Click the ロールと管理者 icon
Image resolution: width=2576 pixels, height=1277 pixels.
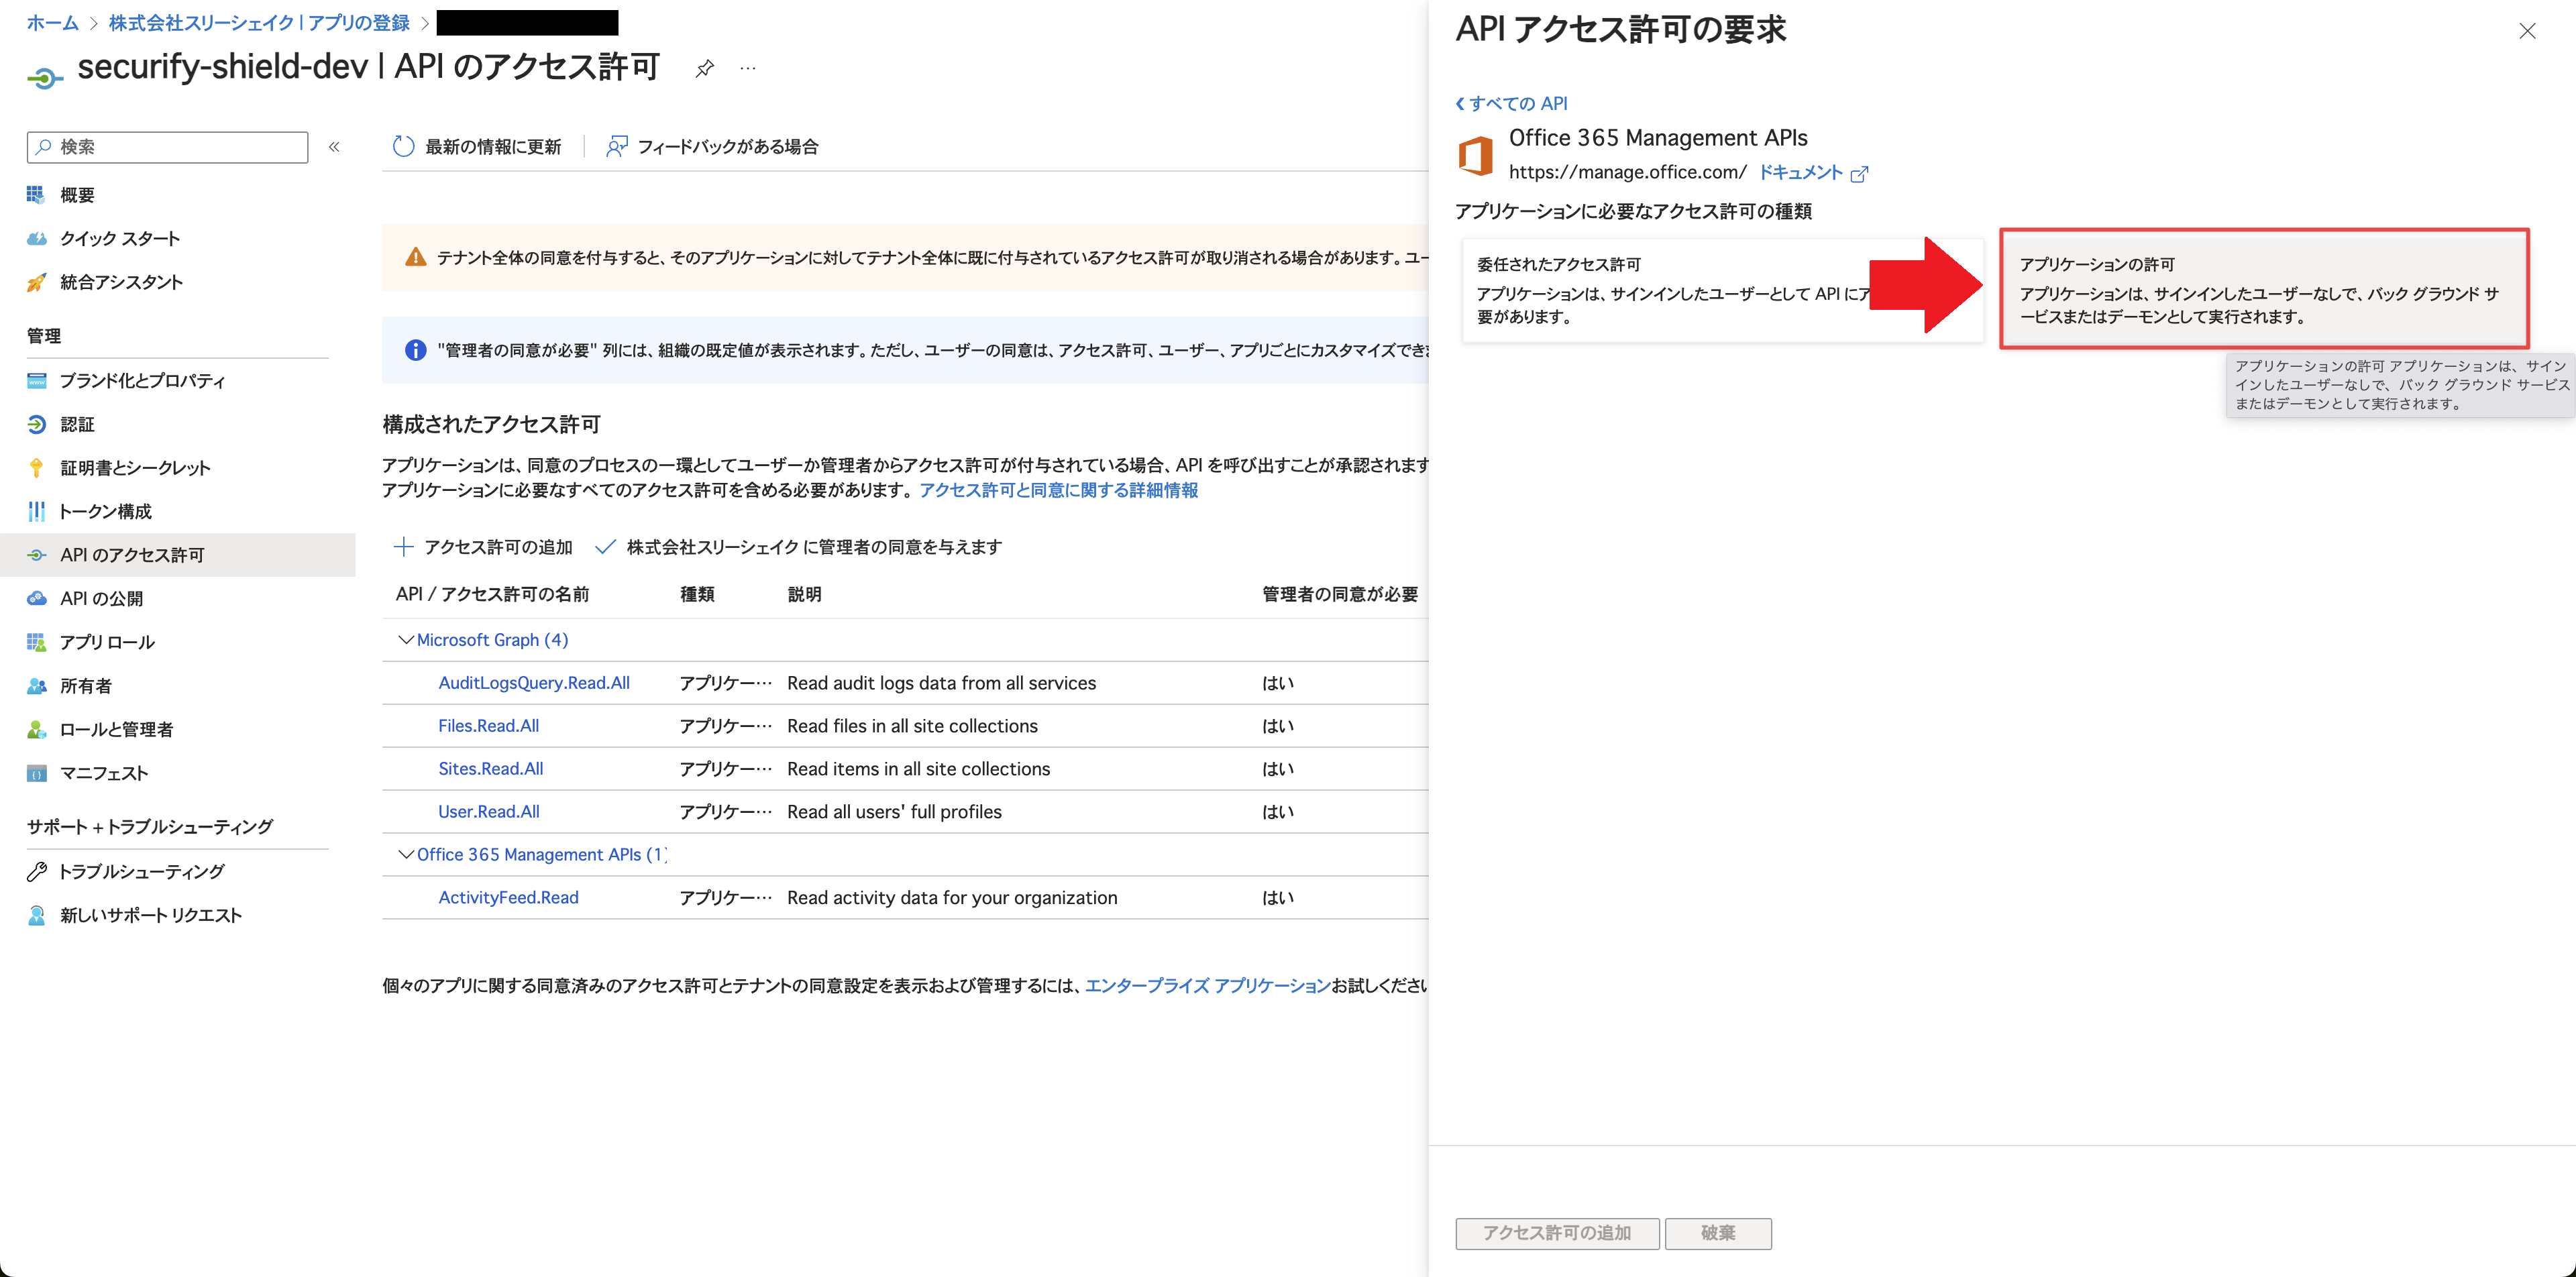pyautogui.click(x=36, y=729)
